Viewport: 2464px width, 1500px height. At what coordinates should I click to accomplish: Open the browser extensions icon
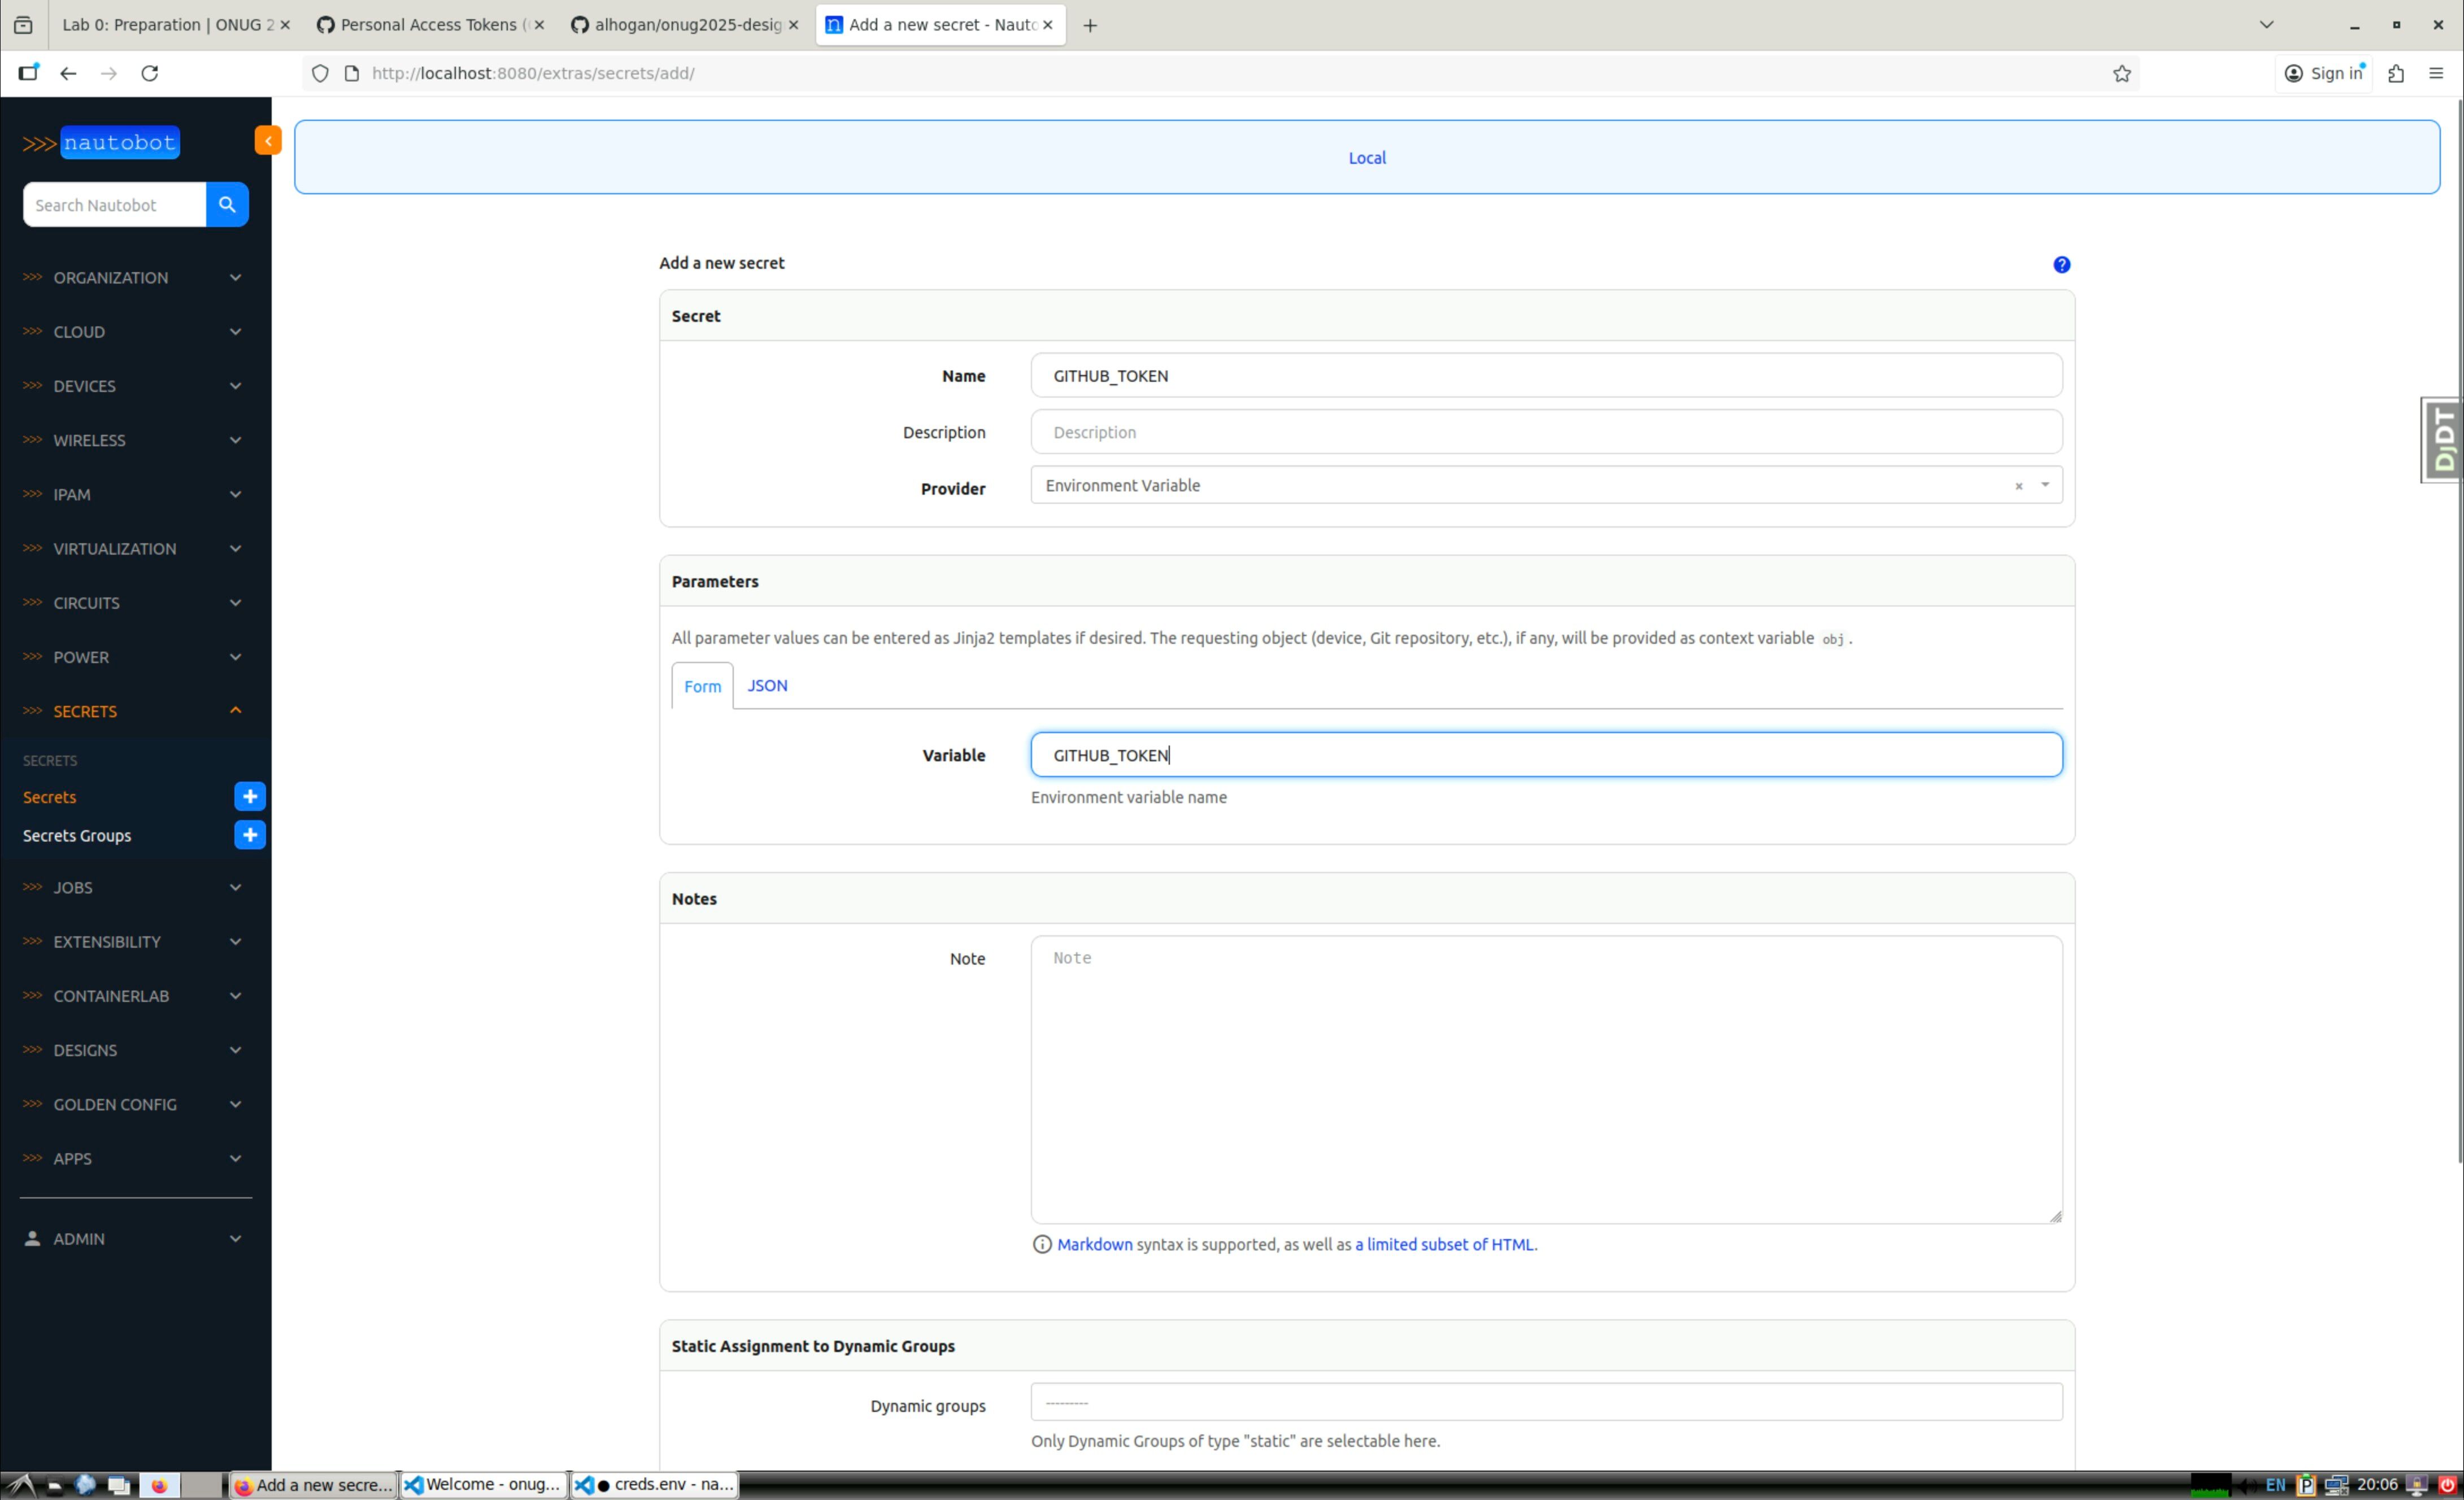click(x=2395, y=73)
